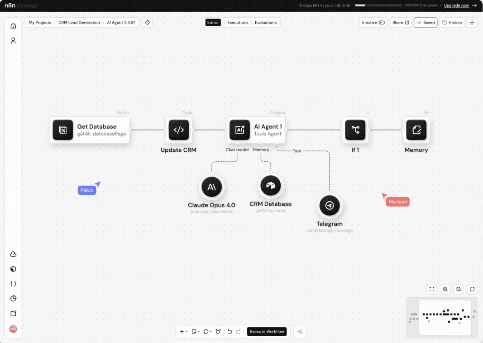Switch to the Executions tab
The width and height of the screenshot is (483, 343).
[238, 23]
